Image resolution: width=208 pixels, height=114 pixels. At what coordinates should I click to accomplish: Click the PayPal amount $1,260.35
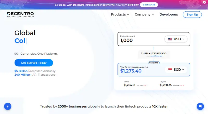166,85
